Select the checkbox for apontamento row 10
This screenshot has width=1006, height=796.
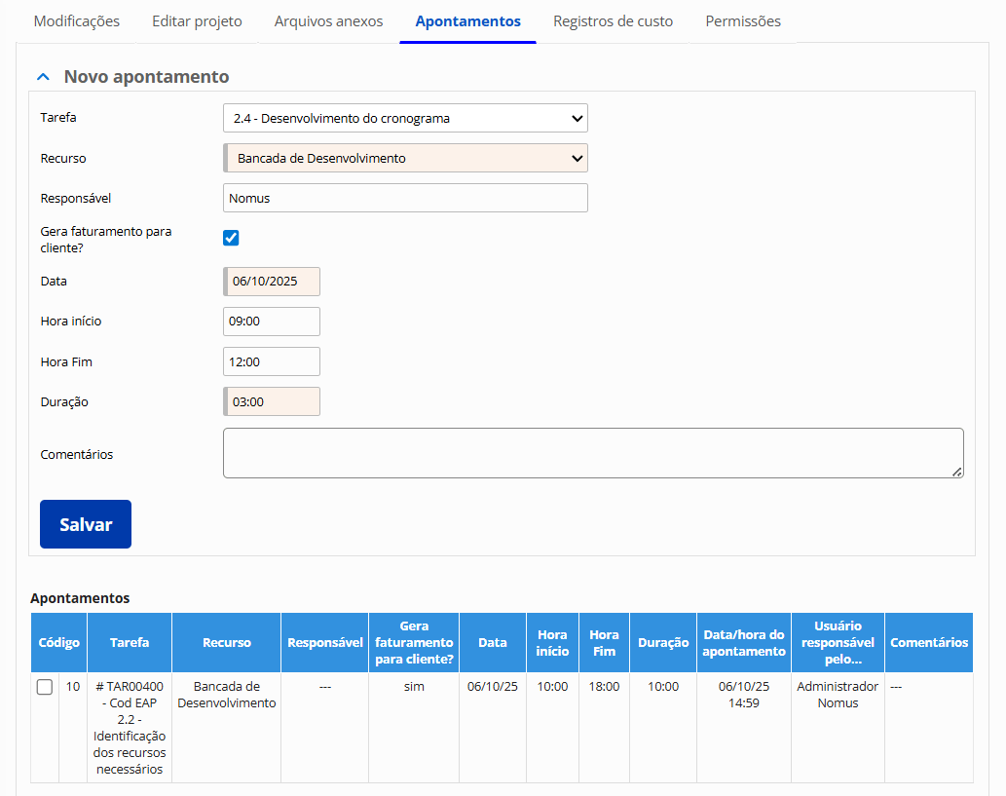[x=45, y=687]
